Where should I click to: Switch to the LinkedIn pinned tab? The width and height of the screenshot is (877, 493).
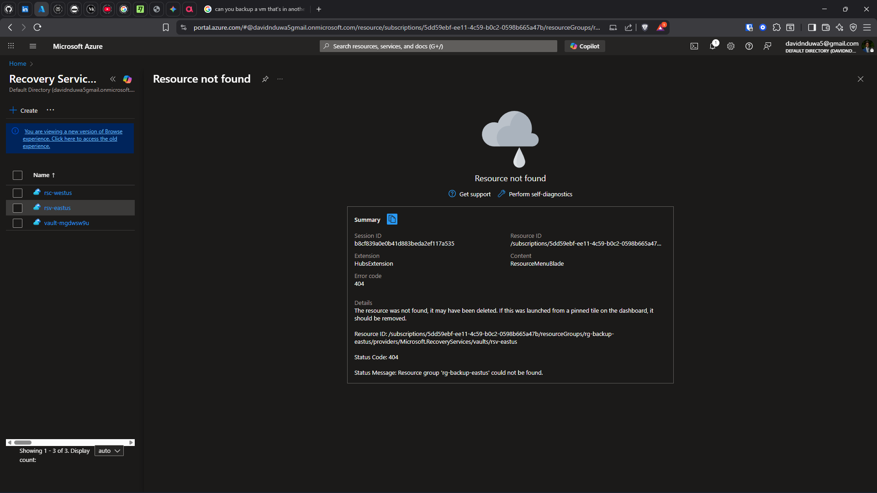tap(25, 9)
